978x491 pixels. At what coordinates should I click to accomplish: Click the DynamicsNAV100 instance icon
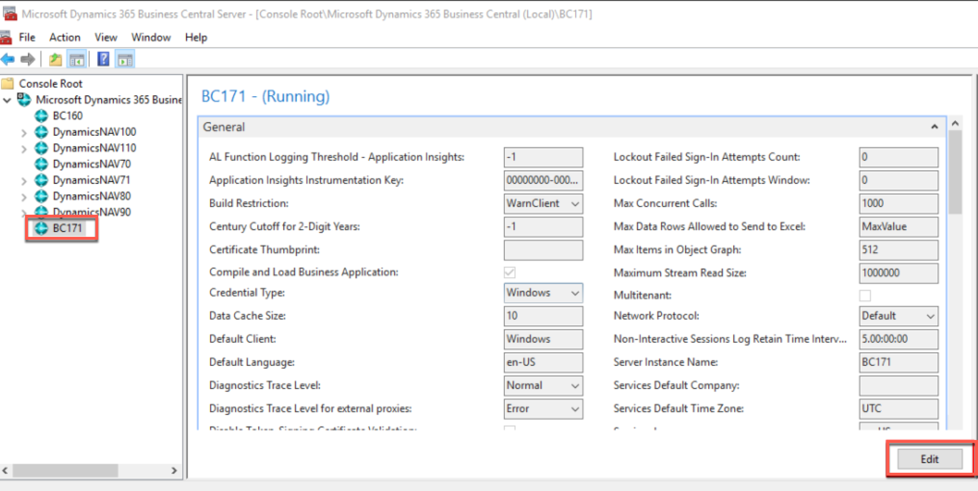[x=41, y=132]
